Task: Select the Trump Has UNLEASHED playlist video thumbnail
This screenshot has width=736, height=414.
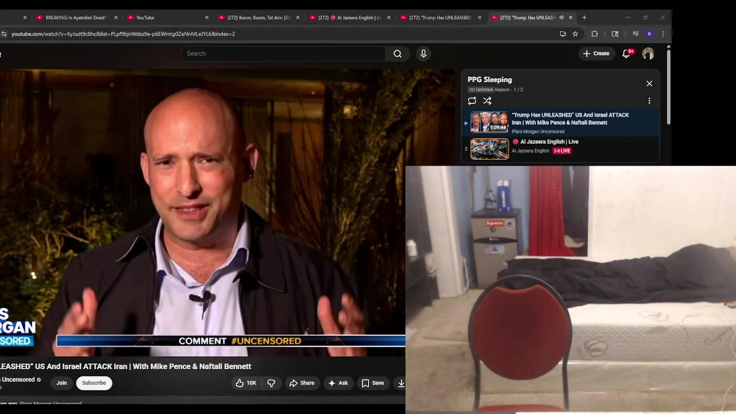Action: click(x=489, y=122)
